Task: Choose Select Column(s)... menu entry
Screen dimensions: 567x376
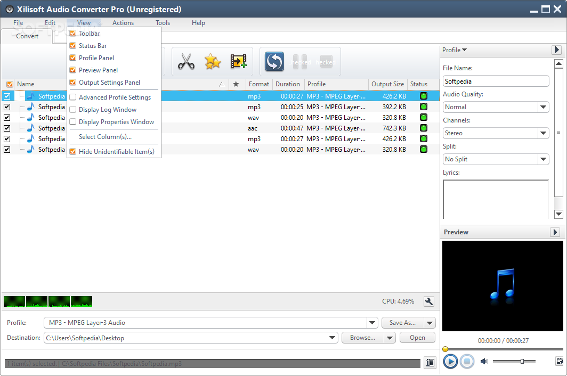Action: click(105, 137)
